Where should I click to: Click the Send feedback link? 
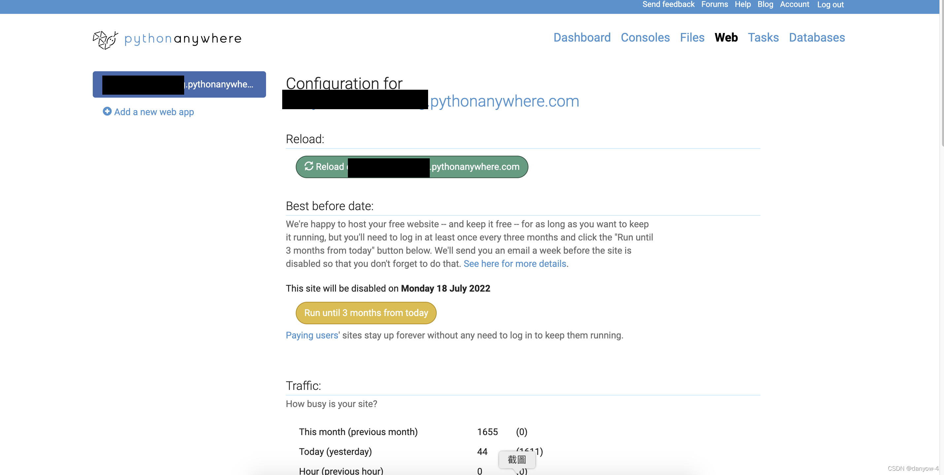668,4
